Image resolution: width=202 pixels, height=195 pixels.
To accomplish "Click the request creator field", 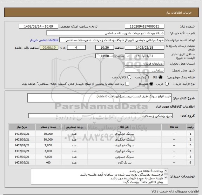I will (x=112, y=40).
